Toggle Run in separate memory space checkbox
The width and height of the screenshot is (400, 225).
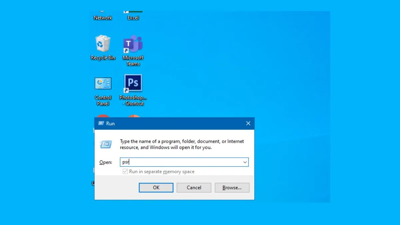125,172
